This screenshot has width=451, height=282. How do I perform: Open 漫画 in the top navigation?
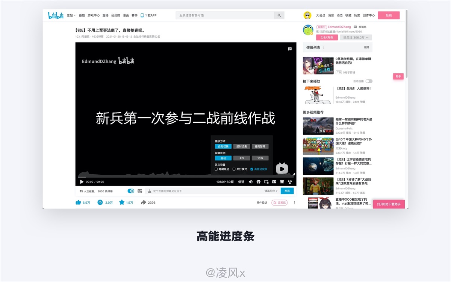[x=126, y=15]
